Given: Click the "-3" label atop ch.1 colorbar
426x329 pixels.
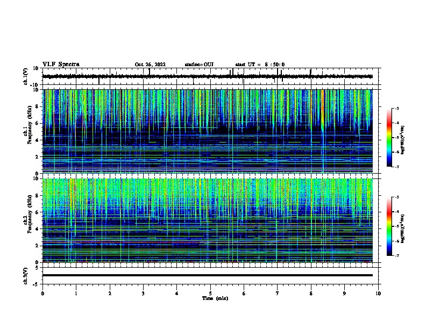Looking at the screenshot, I should point(396,109).
